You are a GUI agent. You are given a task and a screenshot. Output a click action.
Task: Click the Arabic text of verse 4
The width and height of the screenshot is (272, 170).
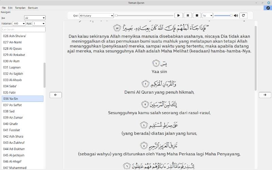[159, 125]
